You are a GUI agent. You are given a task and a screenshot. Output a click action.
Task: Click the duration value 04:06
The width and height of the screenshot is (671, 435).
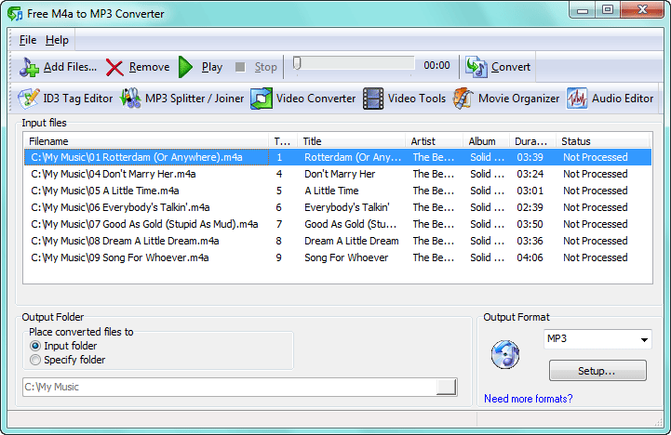tap(530, 257)
